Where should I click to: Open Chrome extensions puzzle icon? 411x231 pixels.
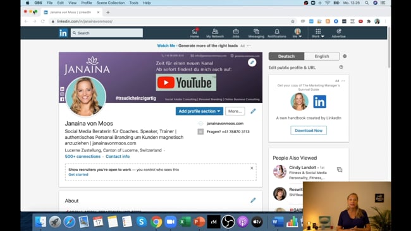pos(369,21)
